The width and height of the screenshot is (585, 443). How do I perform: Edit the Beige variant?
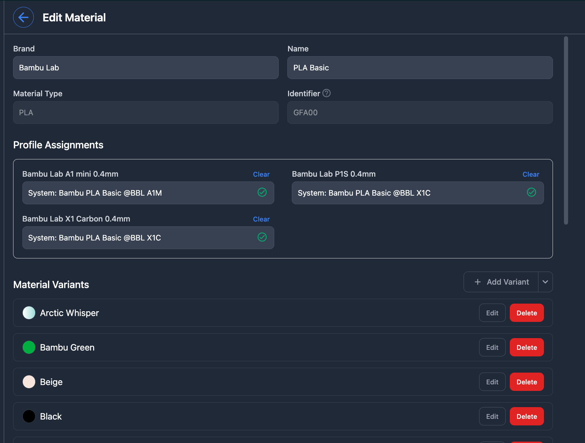tap(492, 382)
